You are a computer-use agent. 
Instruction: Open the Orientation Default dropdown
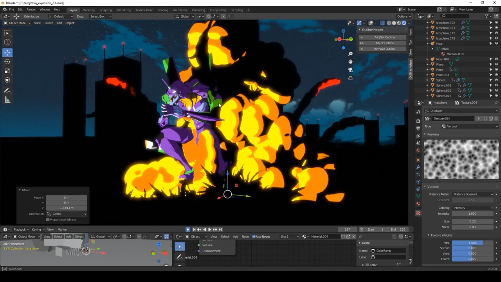click(60, 16)
